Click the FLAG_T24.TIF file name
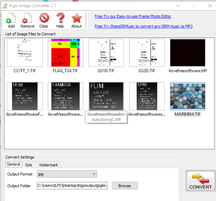The width and height of the screenshot is (216, 201). click(65, 71)
